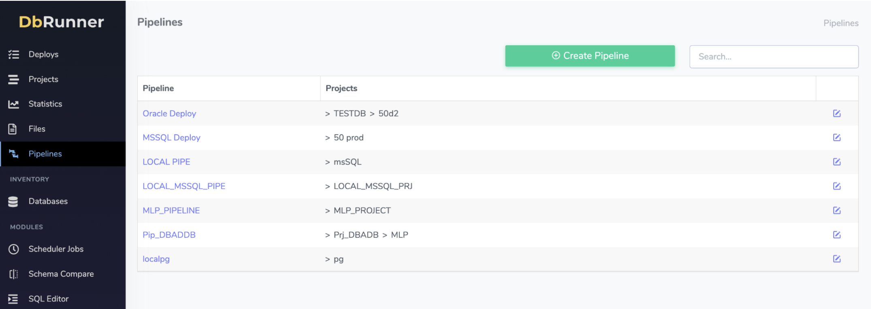Click the Databases cylinder icon in sidebar
The image size is (871, 309).
coord(13,201)
